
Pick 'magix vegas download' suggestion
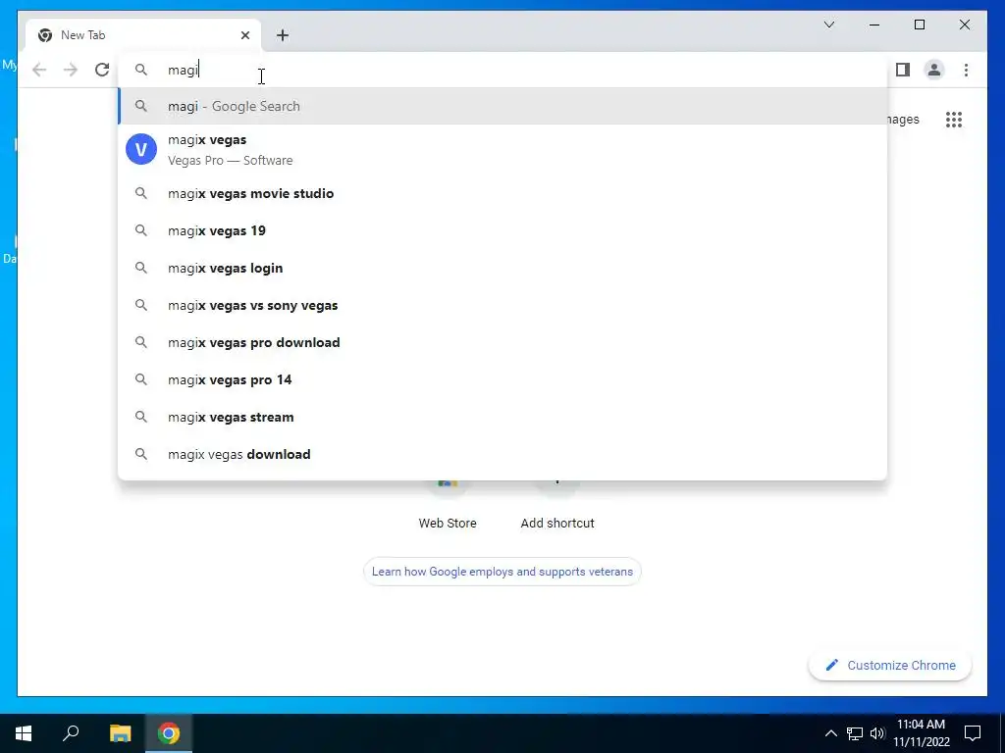coord(502,454)
